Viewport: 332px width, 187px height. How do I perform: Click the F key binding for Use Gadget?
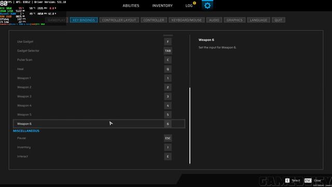point(168,42)
